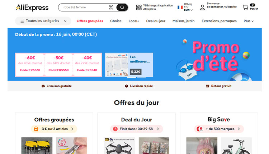
Task: Open image search camera icon
Action: pos(111,8)
